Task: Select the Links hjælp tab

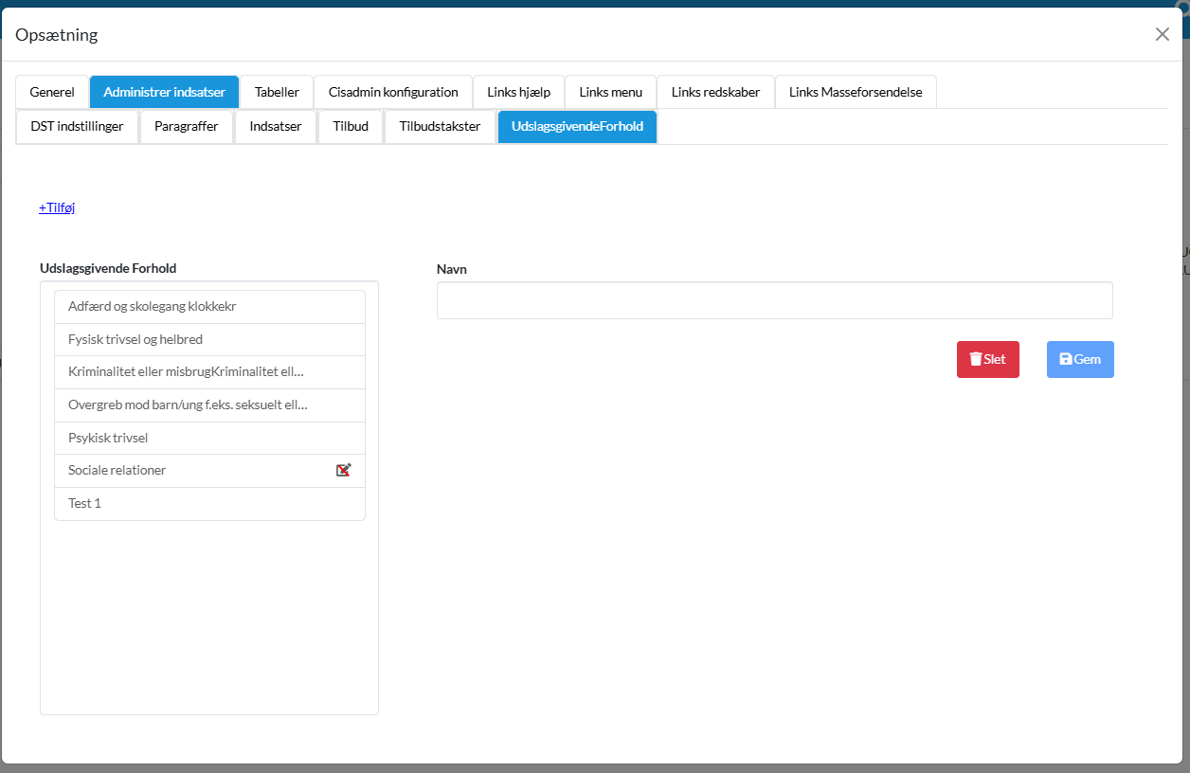Action: point(518,92)
